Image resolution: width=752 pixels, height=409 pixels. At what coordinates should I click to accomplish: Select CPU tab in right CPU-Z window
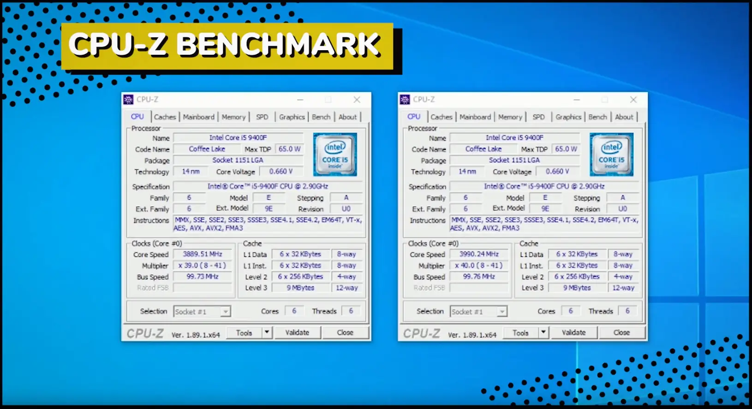(414, 117)
